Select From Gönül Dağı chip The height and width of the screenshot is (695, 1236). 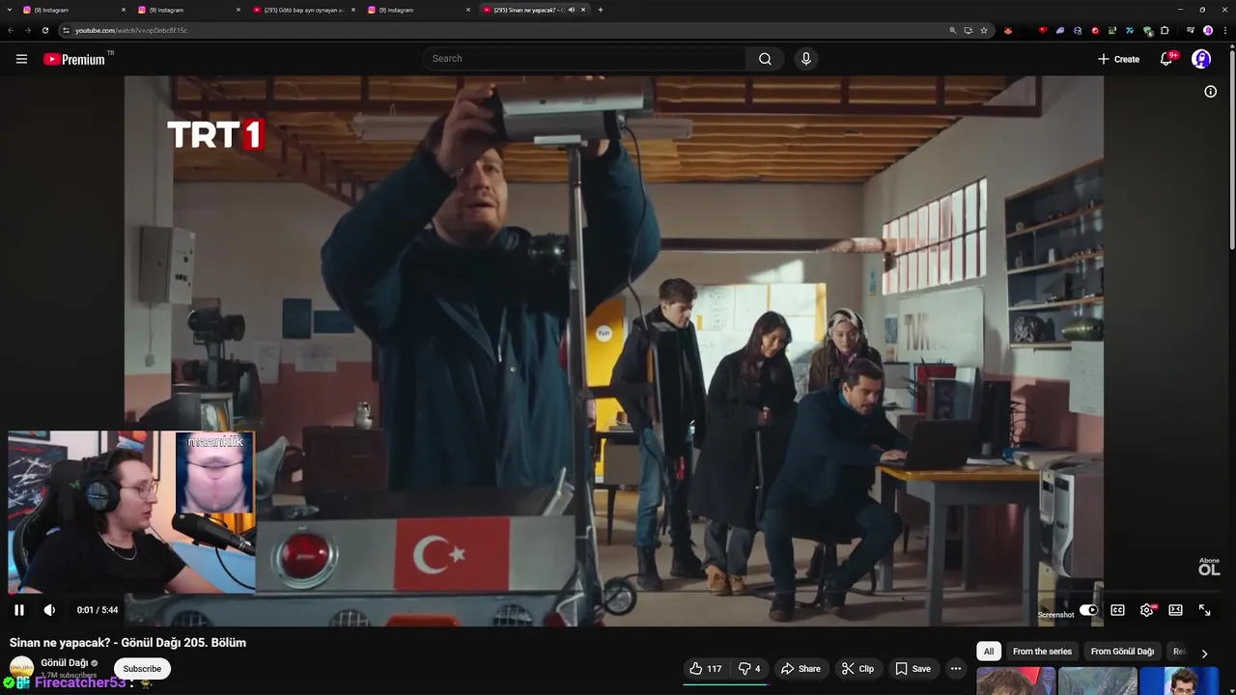[1122, 652]
